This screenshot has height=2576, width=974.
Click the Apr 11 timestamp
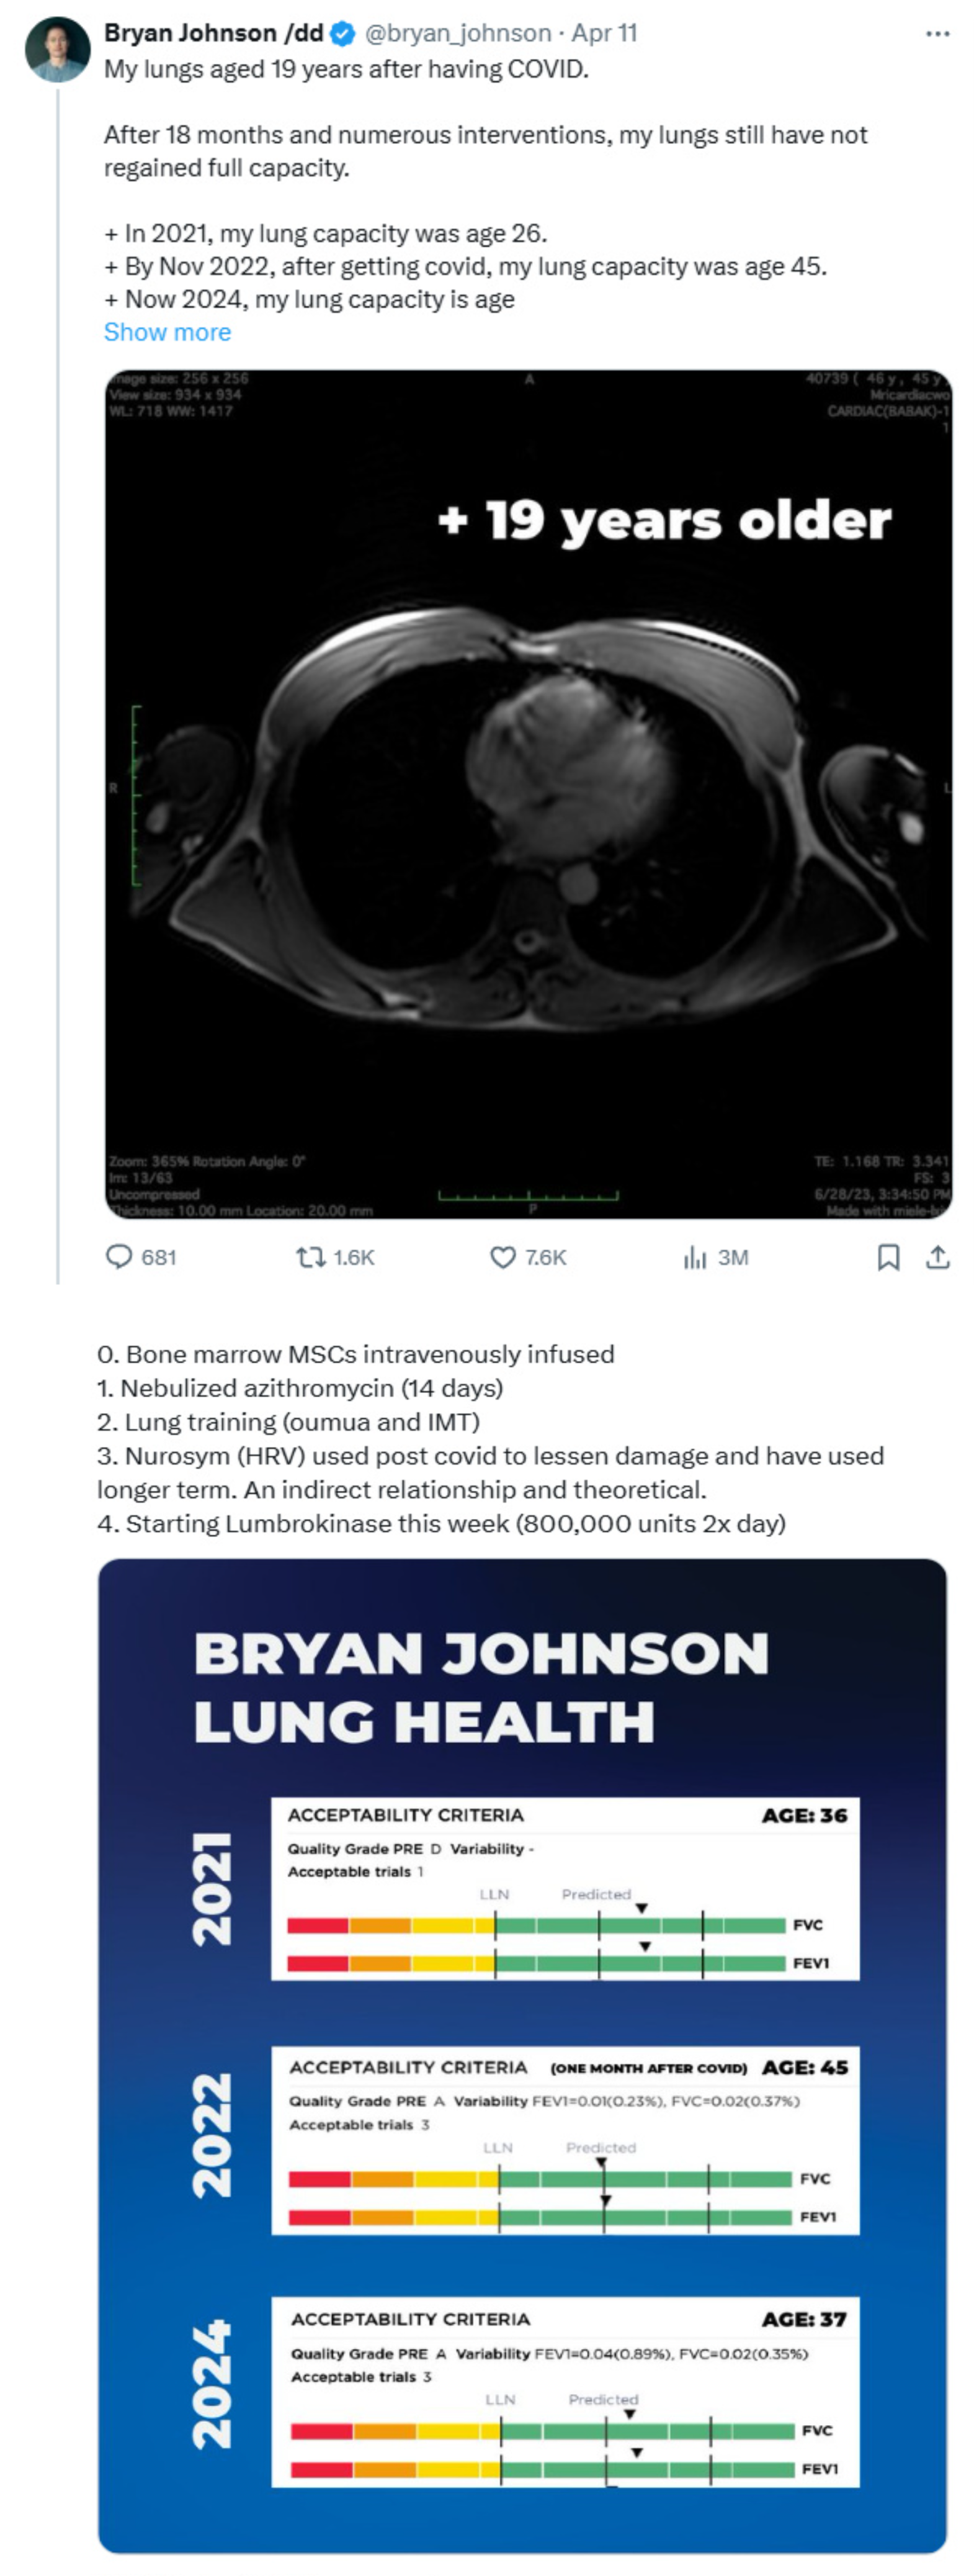coord(604,33)
